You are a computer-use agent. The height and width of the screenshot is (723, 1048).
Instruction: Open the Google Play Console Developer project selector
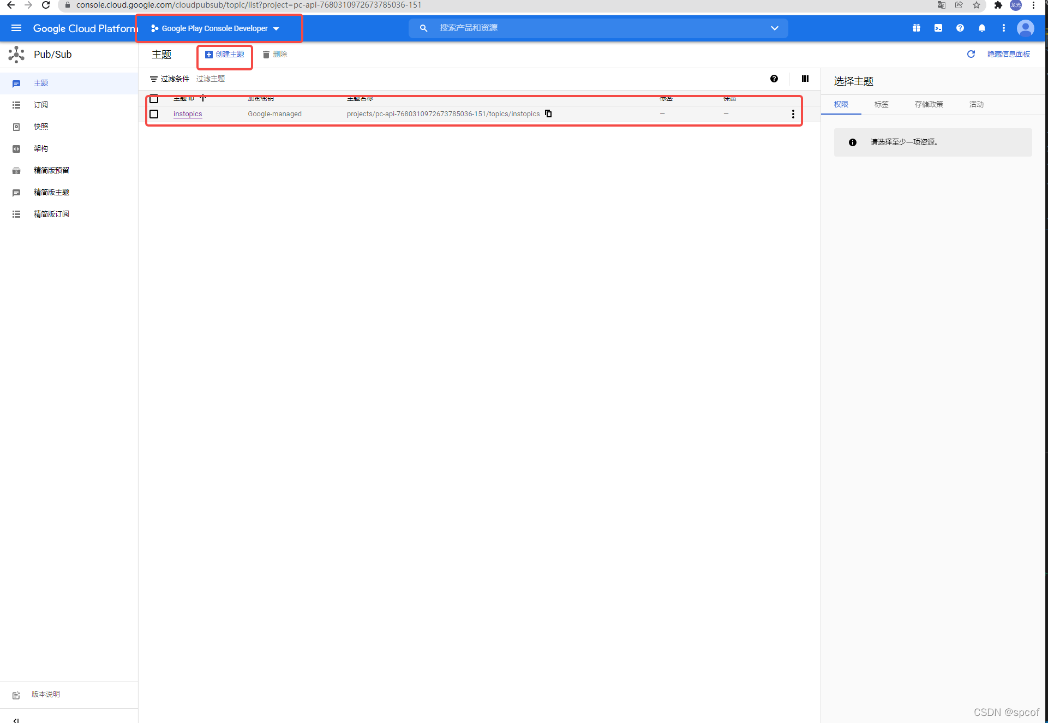coord(215,28)
